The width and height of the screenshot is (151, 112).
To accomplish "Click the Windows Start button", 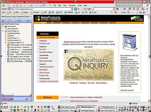I will [4, 107].
